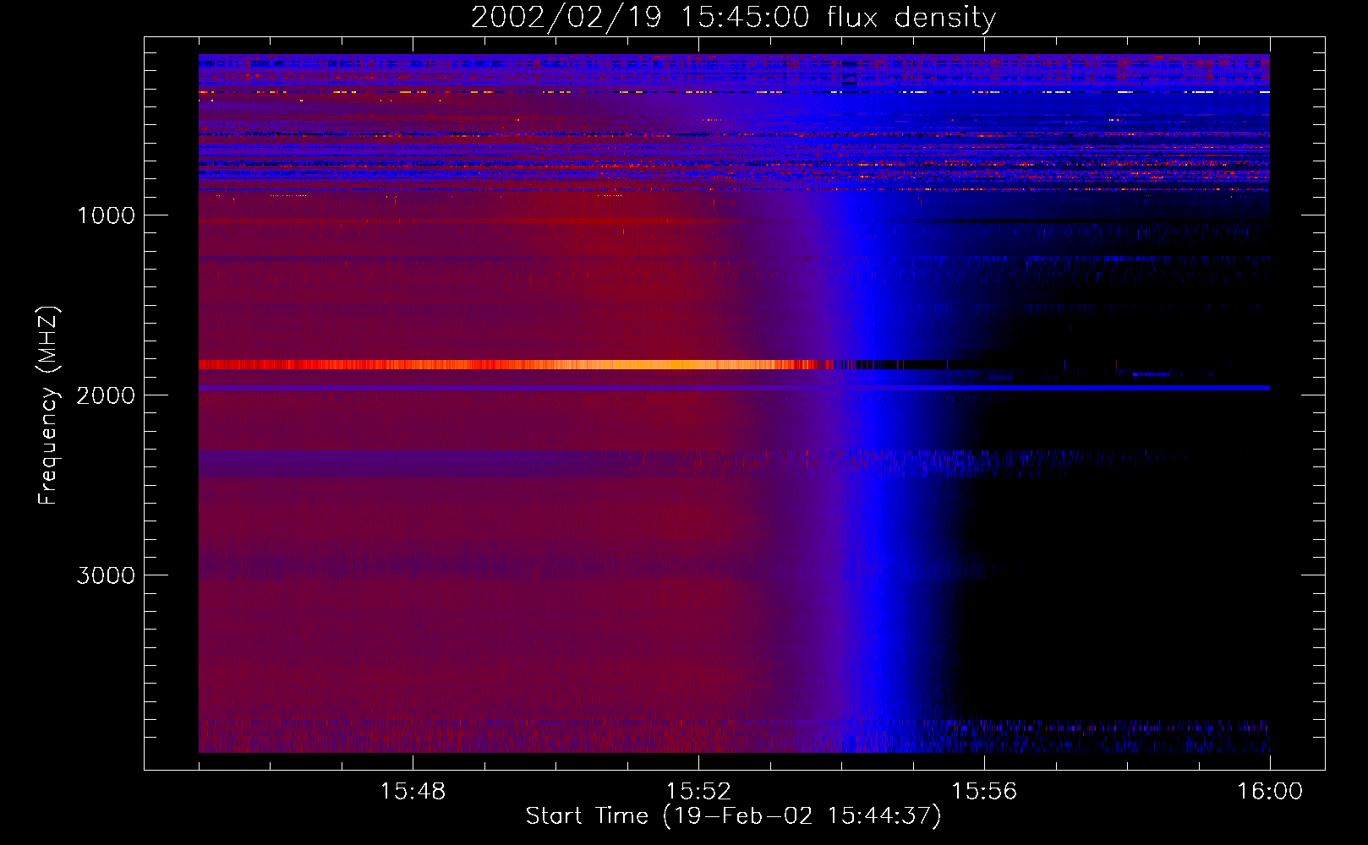Click the 15:56 time tick label

984,792
